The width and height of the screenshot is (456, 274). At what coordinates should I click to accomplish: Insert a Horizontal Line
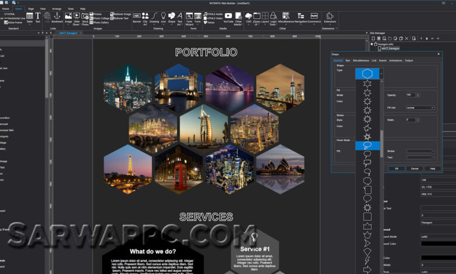click(15, 18)
